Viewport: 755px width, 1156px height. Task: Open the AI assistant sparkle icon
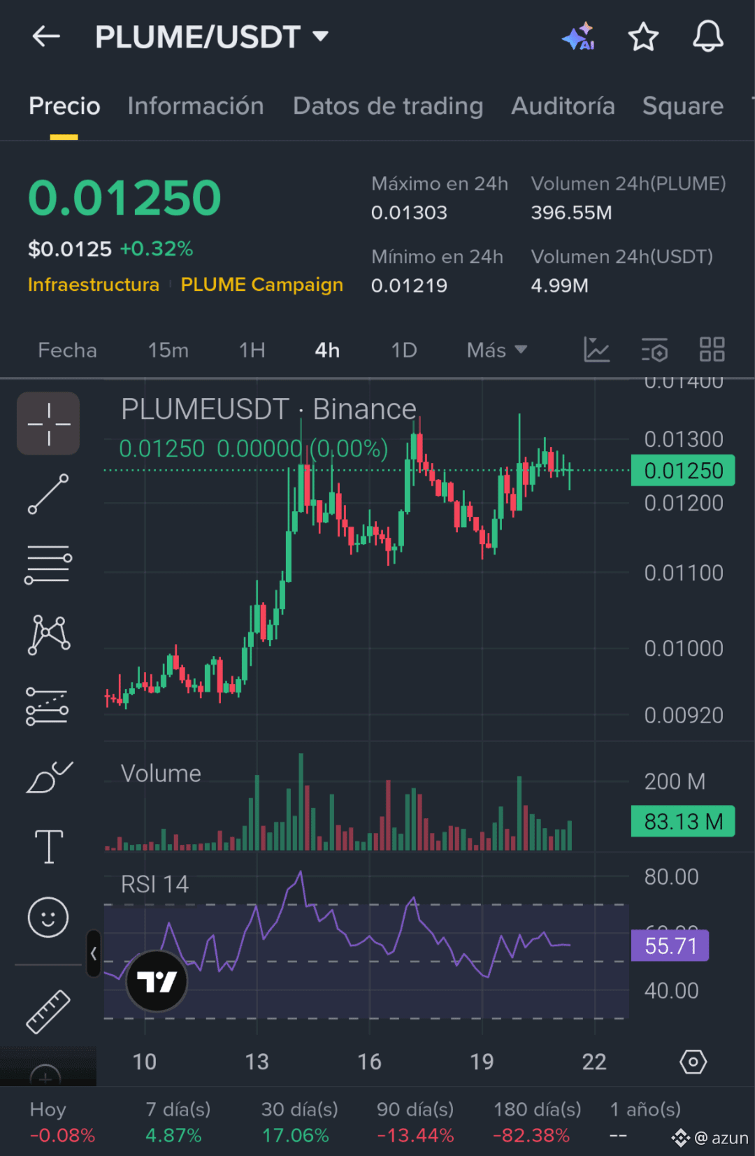(579, 36)
